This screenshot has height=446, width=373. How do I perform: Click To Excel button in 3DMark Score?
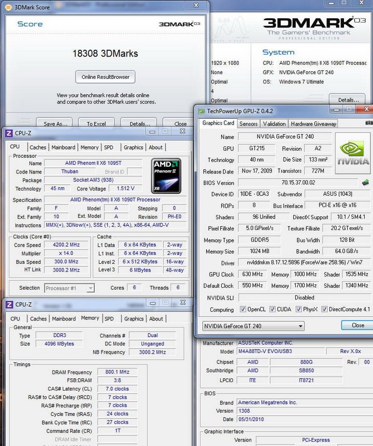tap(96, 123)
